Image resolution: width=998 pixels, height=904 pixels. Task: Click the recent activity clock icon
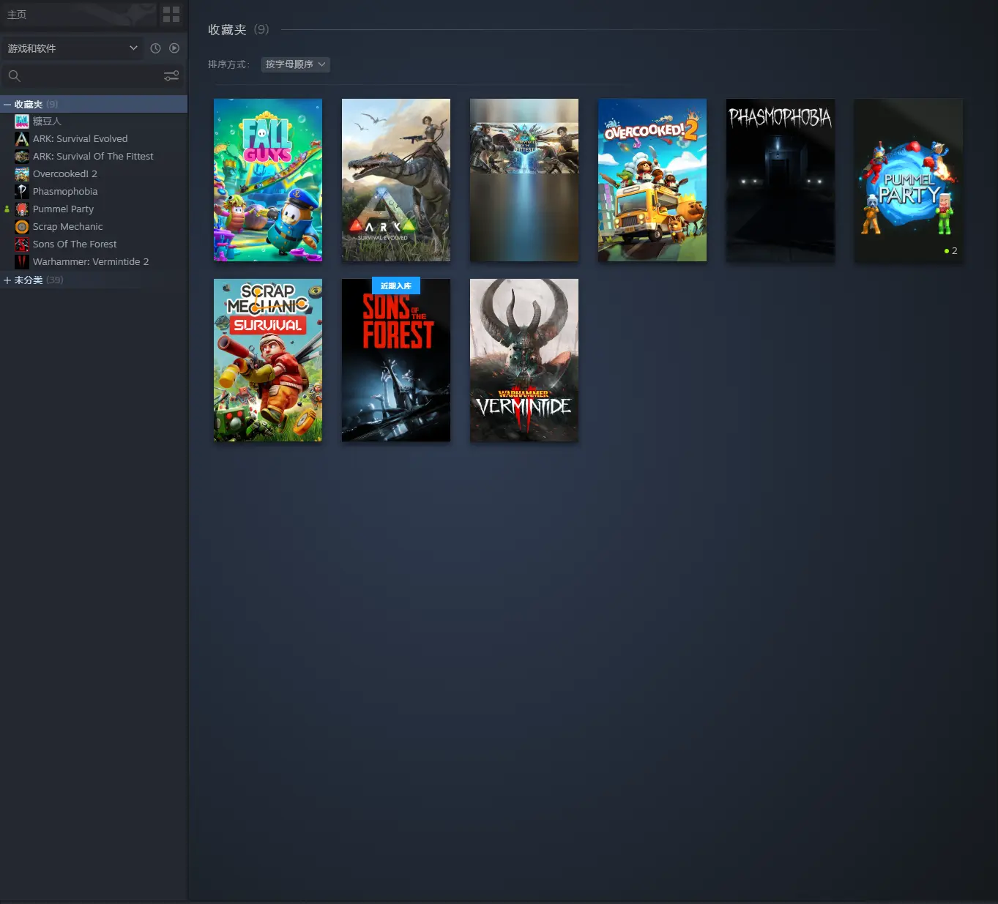[x=155, y=48]
